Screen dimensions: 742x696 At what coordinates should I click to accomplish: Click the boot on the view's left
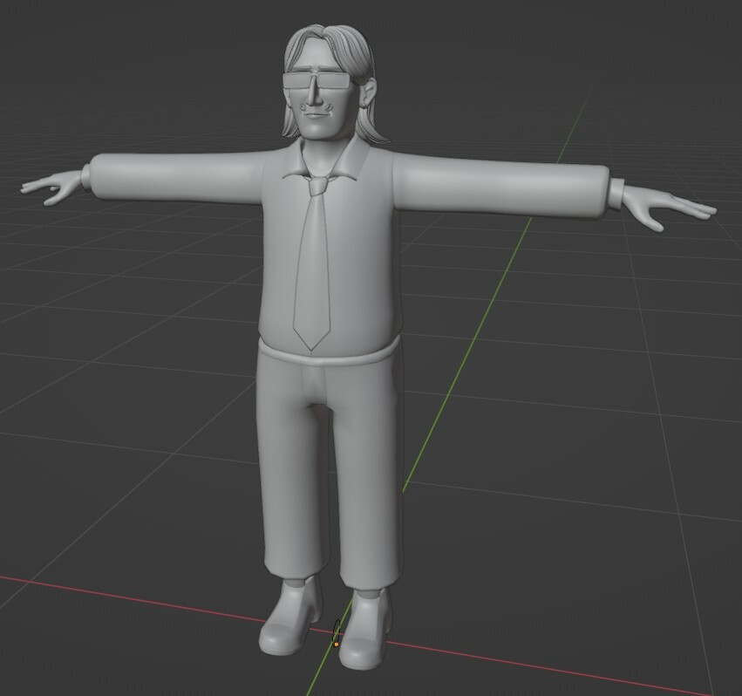(x=289, y=621)
